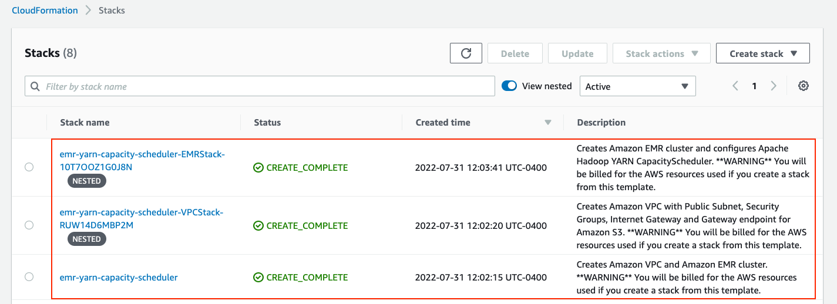Open the emr-yarn-capacity-scheduler-EMRStack stack link
This screenshot has height=304, width=837.
(142, 161)
